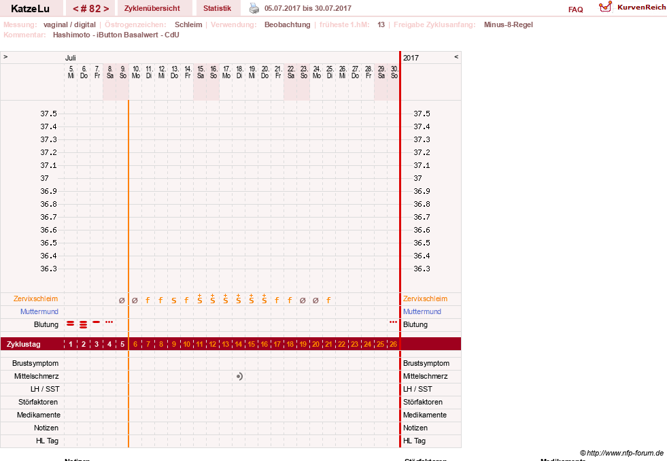Click the Zervixschleim label on the left

coord(36,298)
